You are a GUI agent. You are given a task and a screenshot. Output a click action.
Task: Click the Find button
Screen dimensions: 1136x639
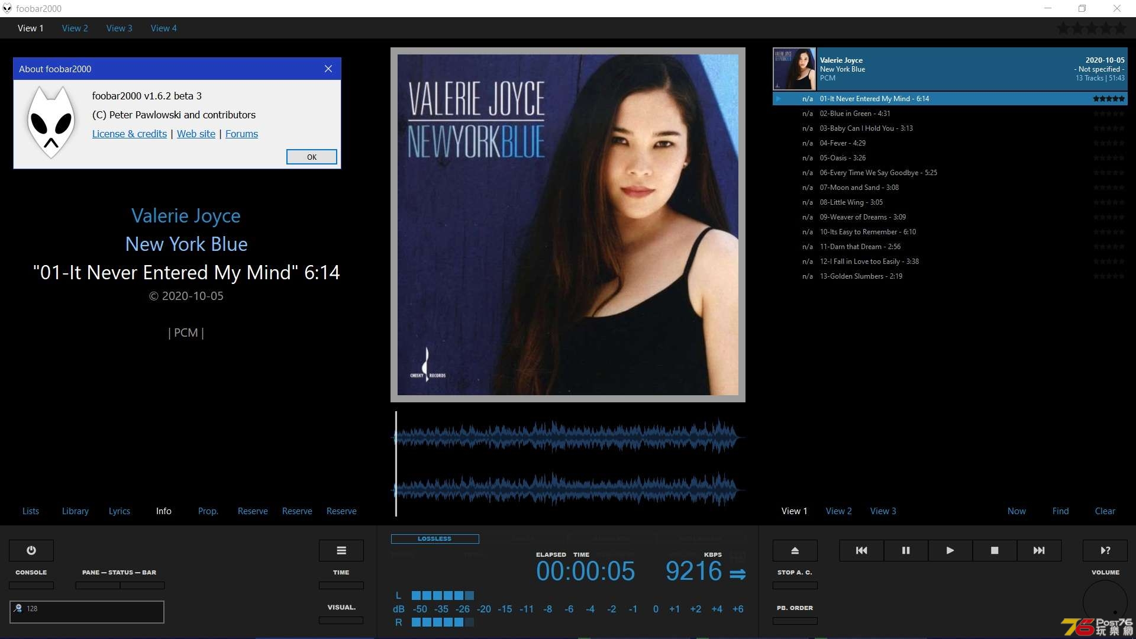click(x=1061, y=511)
